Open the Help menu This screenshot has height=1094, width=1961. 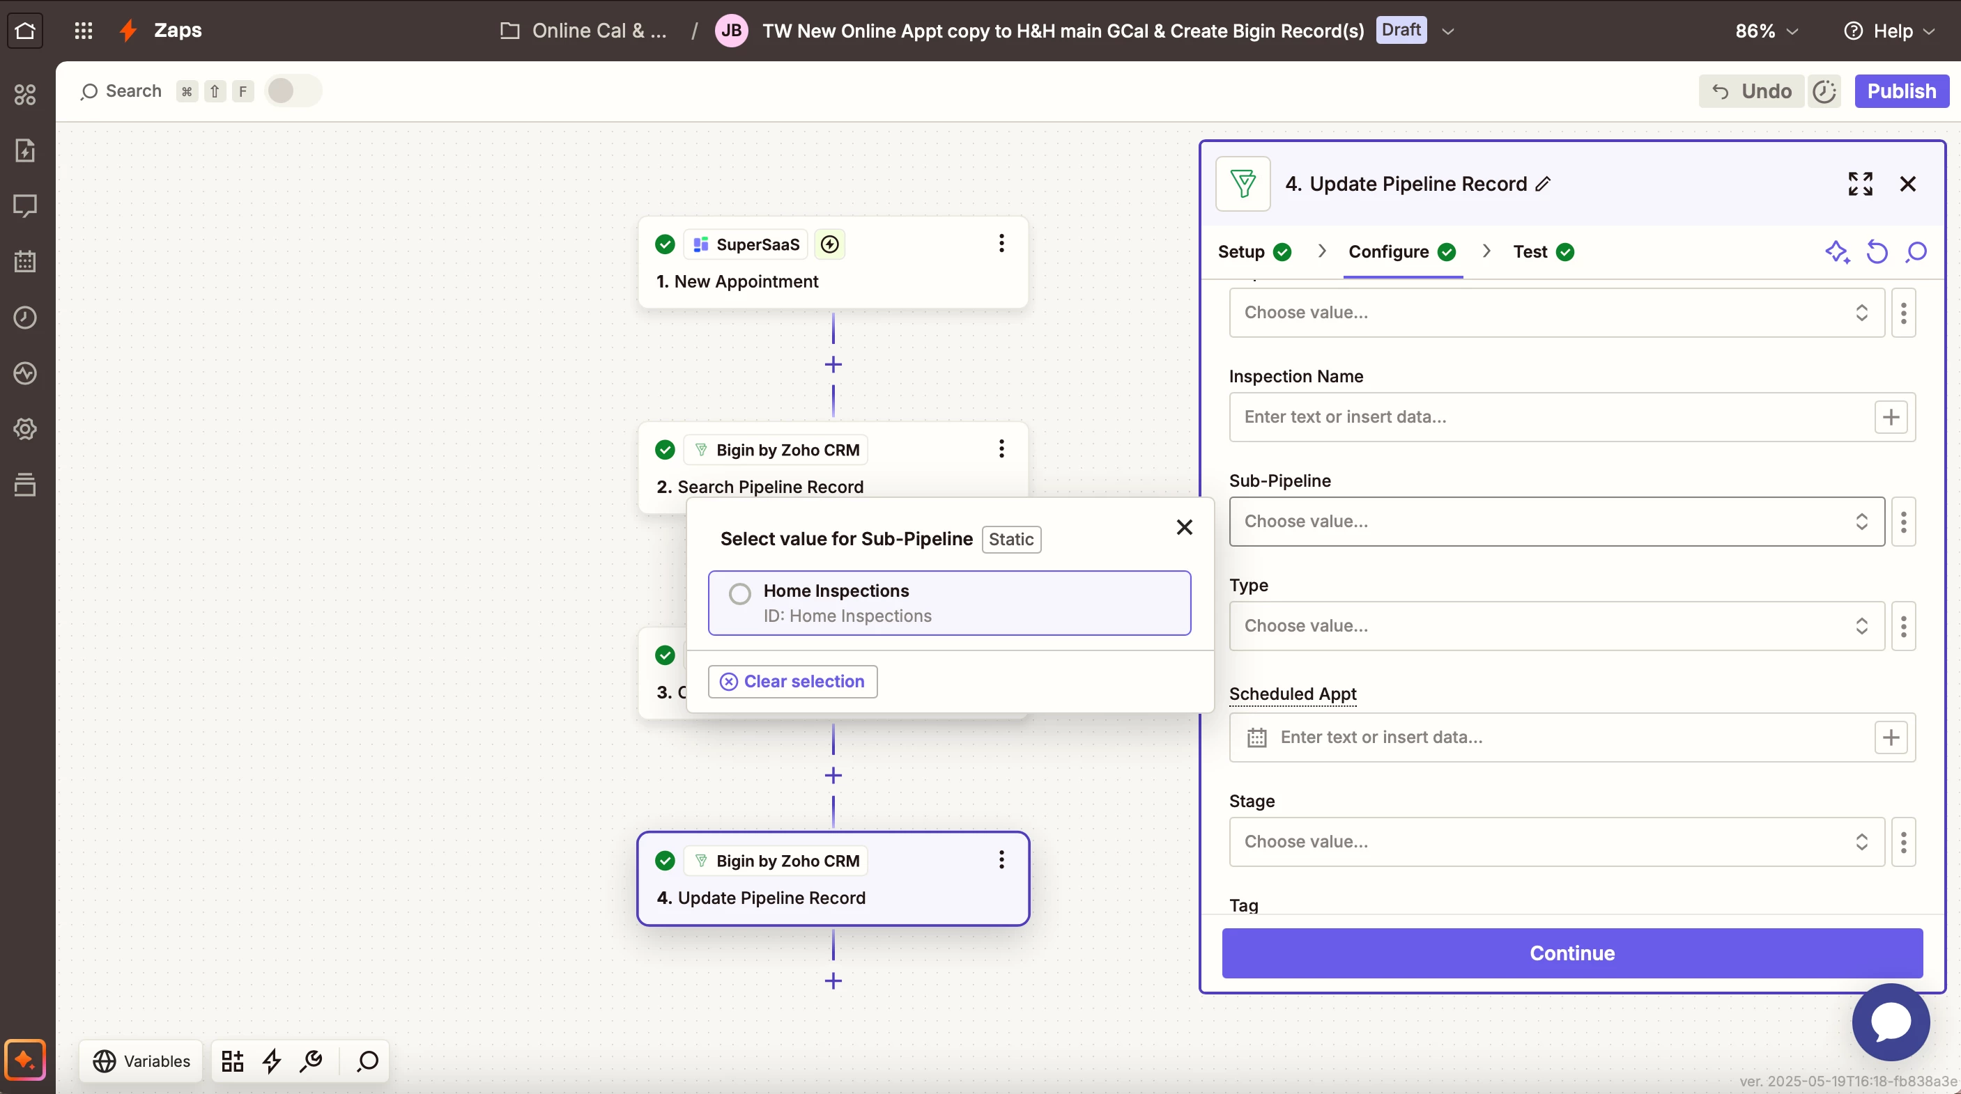coord(1889,31)
